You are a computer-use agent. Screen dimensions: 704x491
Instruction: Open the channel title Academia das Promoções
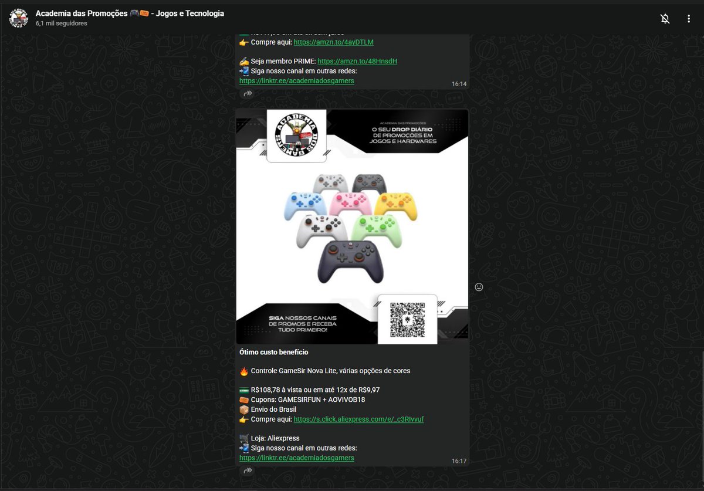pos(130,13)
